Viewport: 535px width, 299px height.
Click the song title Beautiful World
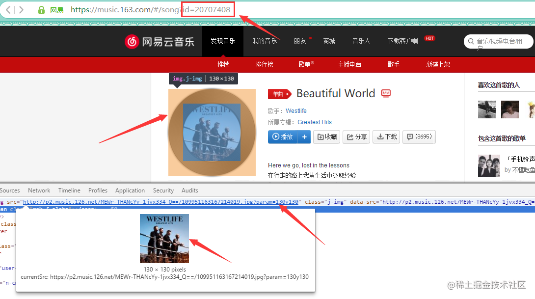[336, 93]
